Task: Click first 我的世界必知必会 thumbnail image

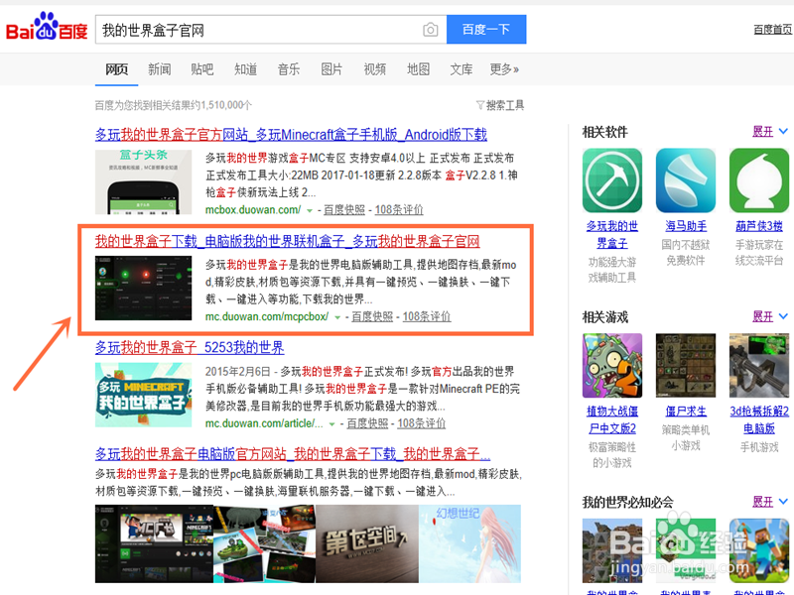Action: pos(612,550)
